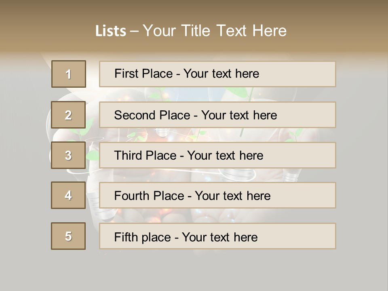
Task: Select the number 2 box
Action: click(69, 115)
